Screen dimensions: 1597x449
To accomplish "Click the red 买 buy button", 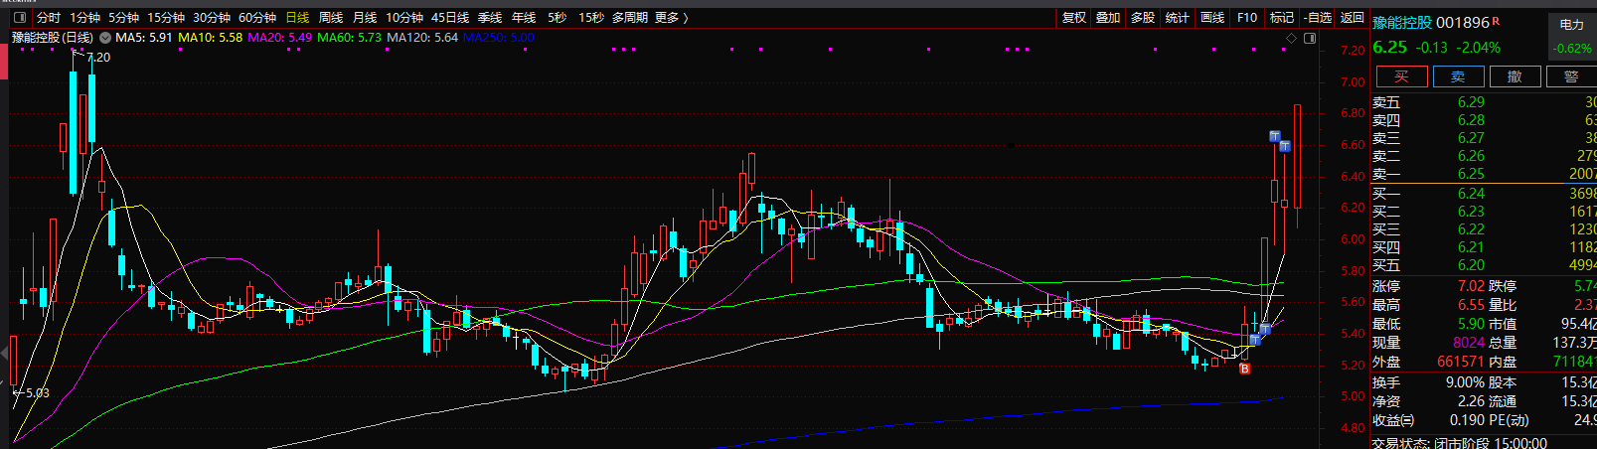I will pyautogui.click(x=1401, y=76).
